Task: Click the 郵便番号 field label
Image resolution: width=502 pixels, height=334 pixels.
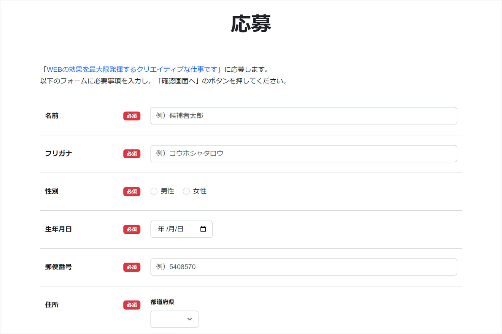Action: (x=59, y=267)
